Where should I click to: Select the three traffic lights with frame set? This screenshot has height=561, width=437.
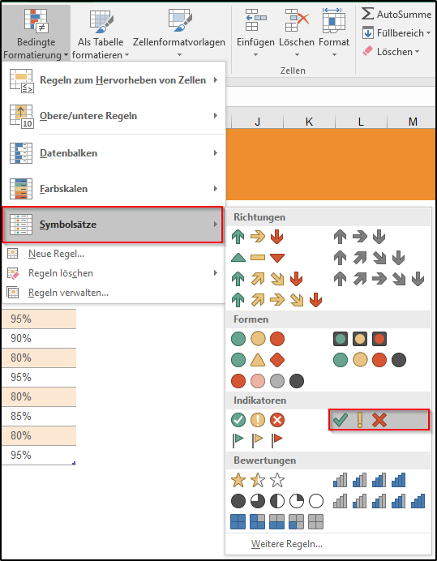[x=360, y=339]
